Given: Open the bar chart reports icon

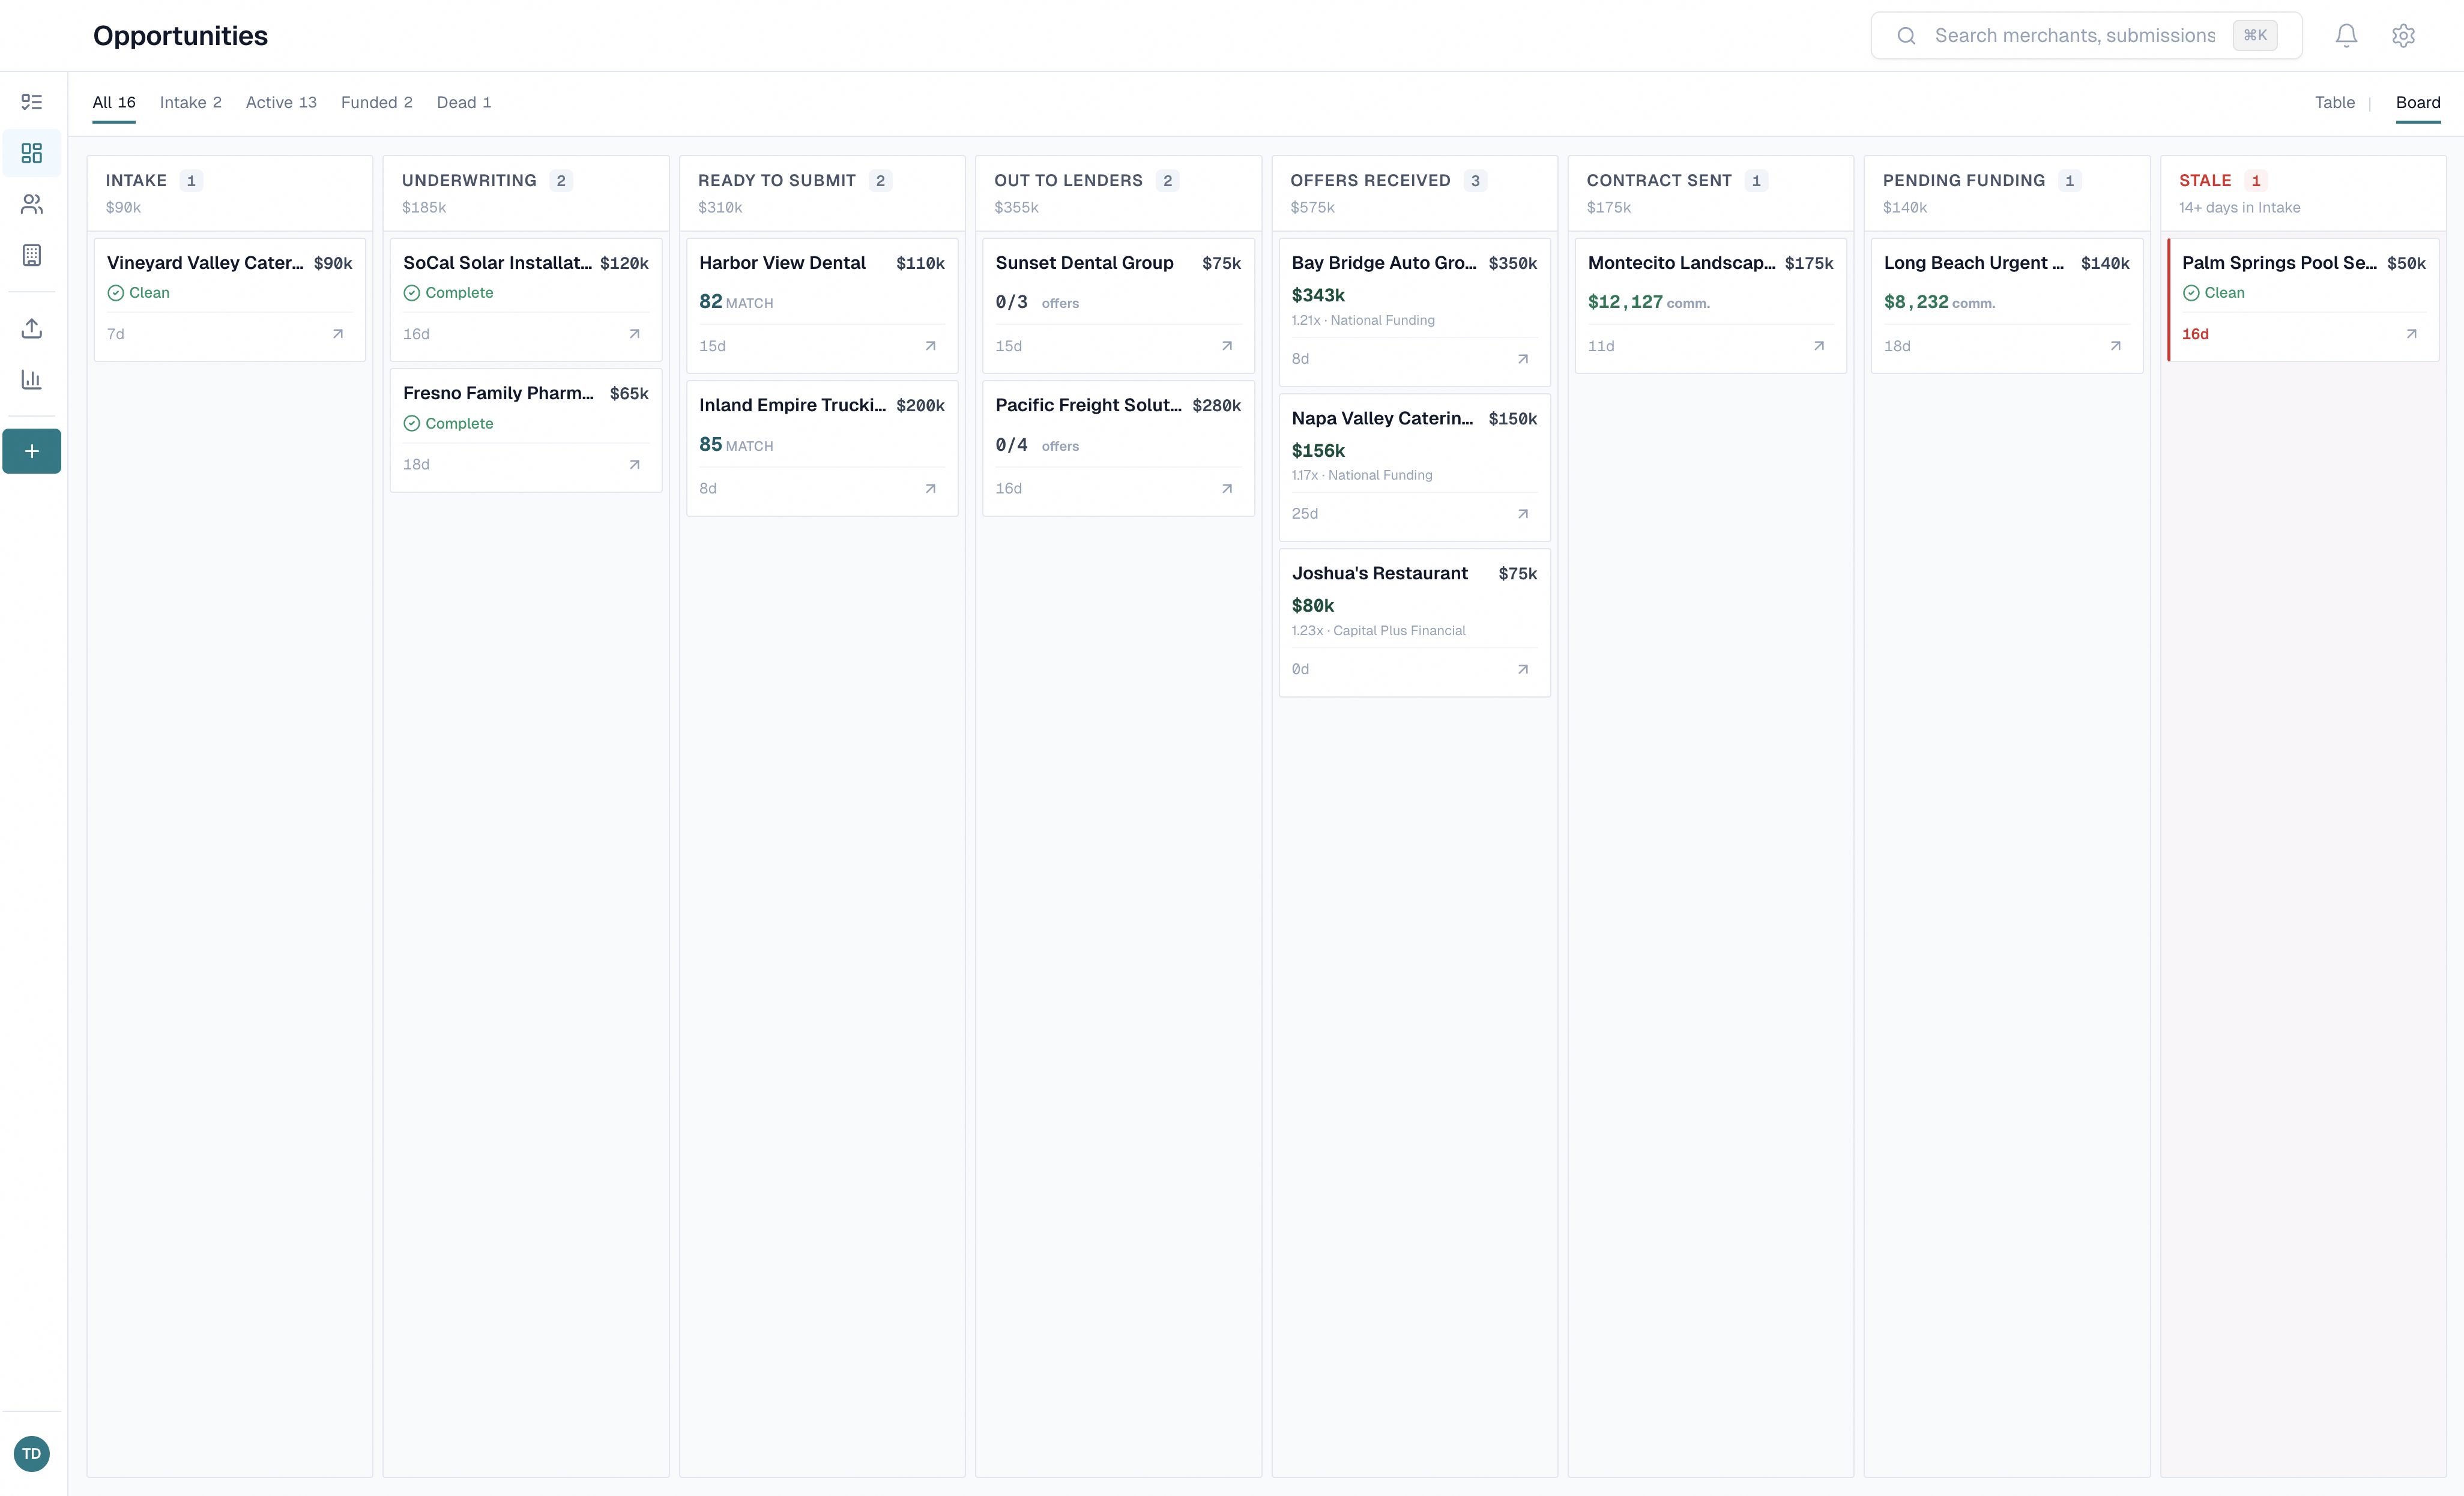Looking at the screenshot, I should tap(32, 379).
